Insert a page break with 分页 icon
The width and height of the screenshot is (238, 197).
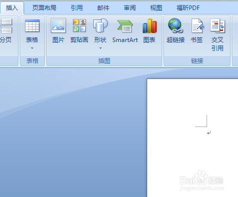point(6,26)
